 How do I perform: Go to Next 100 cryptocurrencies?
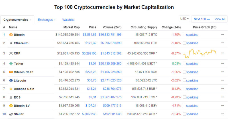pyautogui.click(x=202, y=19)
